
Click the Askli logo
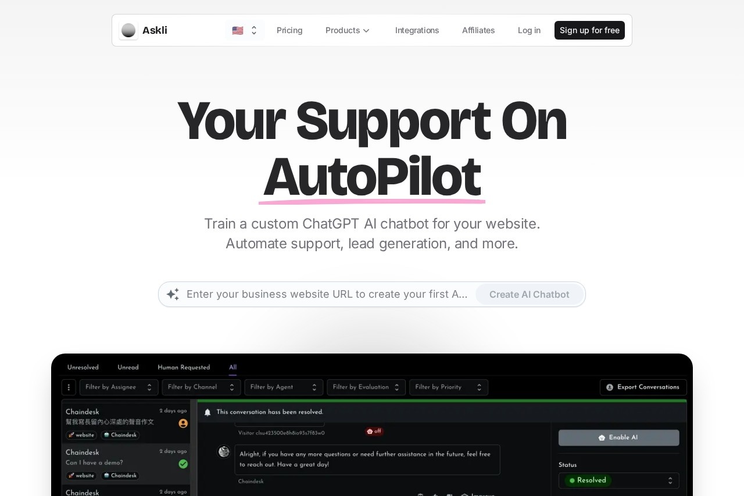[144, 30]
